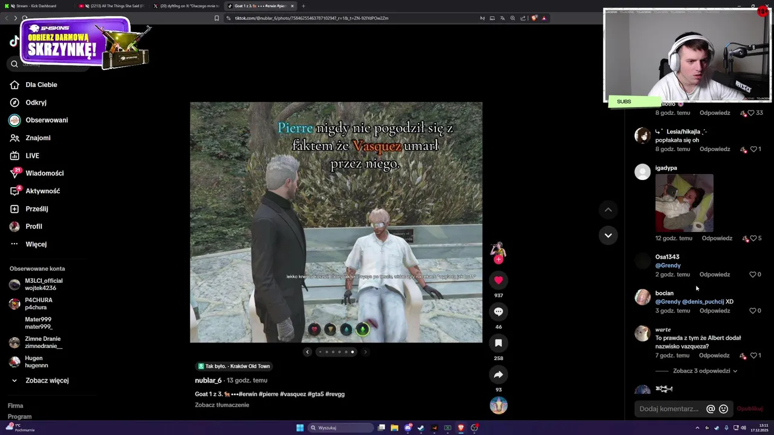
Task: Click the browser bookmark icon in address bar
Action: (x=216, y=18)
